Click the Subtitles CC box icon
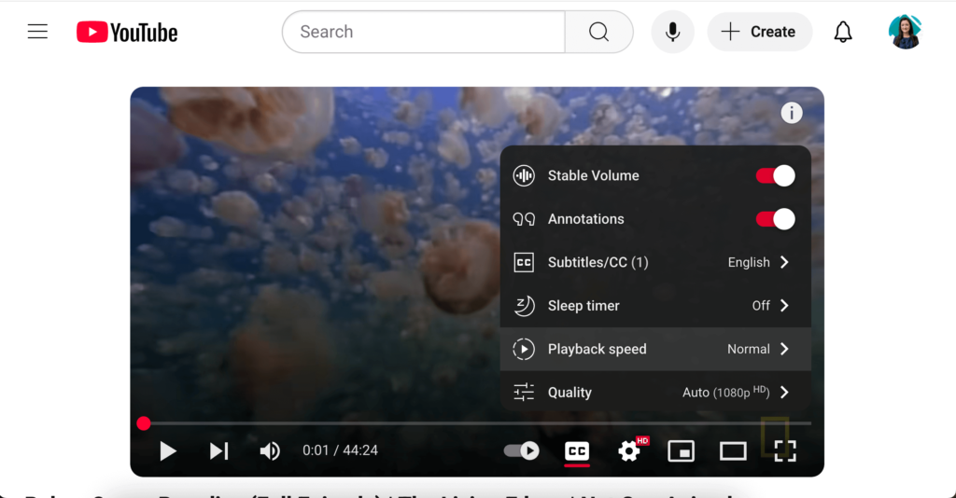This screenshot has height=498, width=956. pyautogui.click(x=524, y=262)
